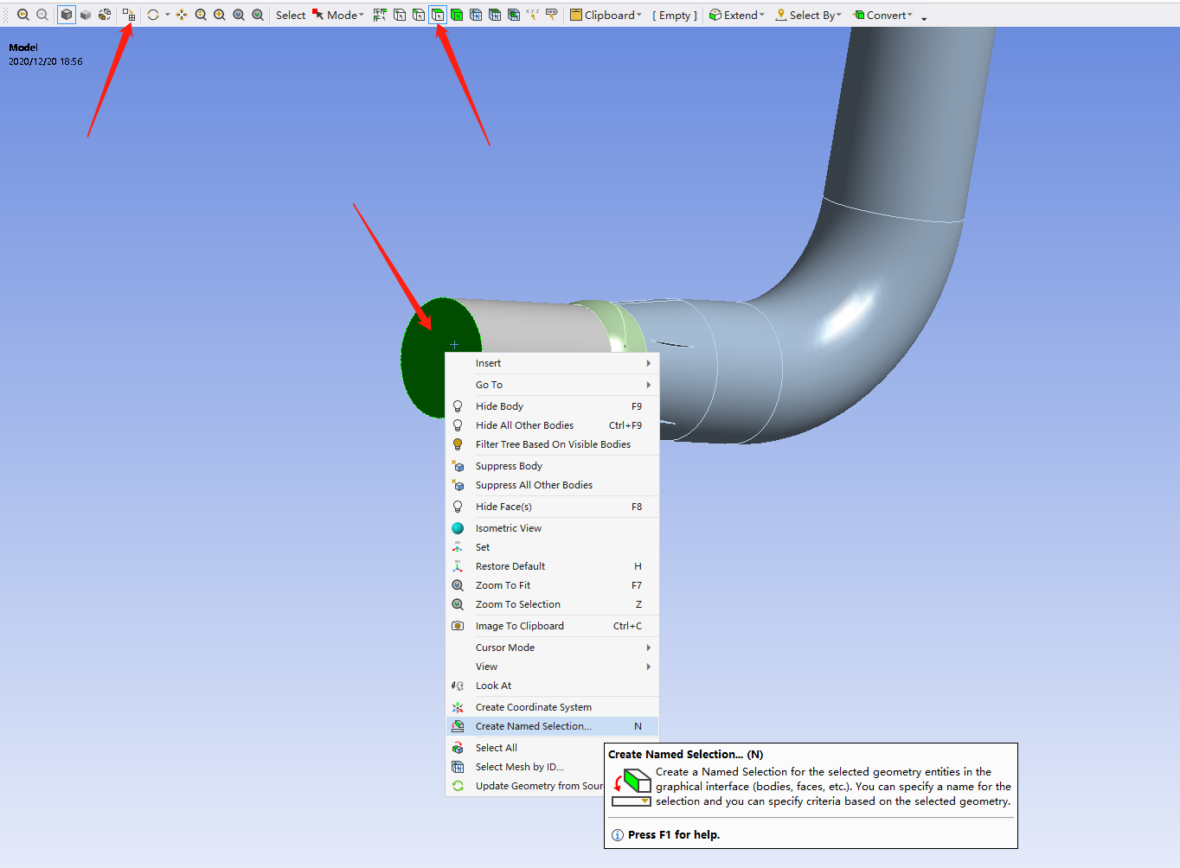Activate the Pan view tool
Viewport: 1180px width, 868px height.
[x=182, y=15]
